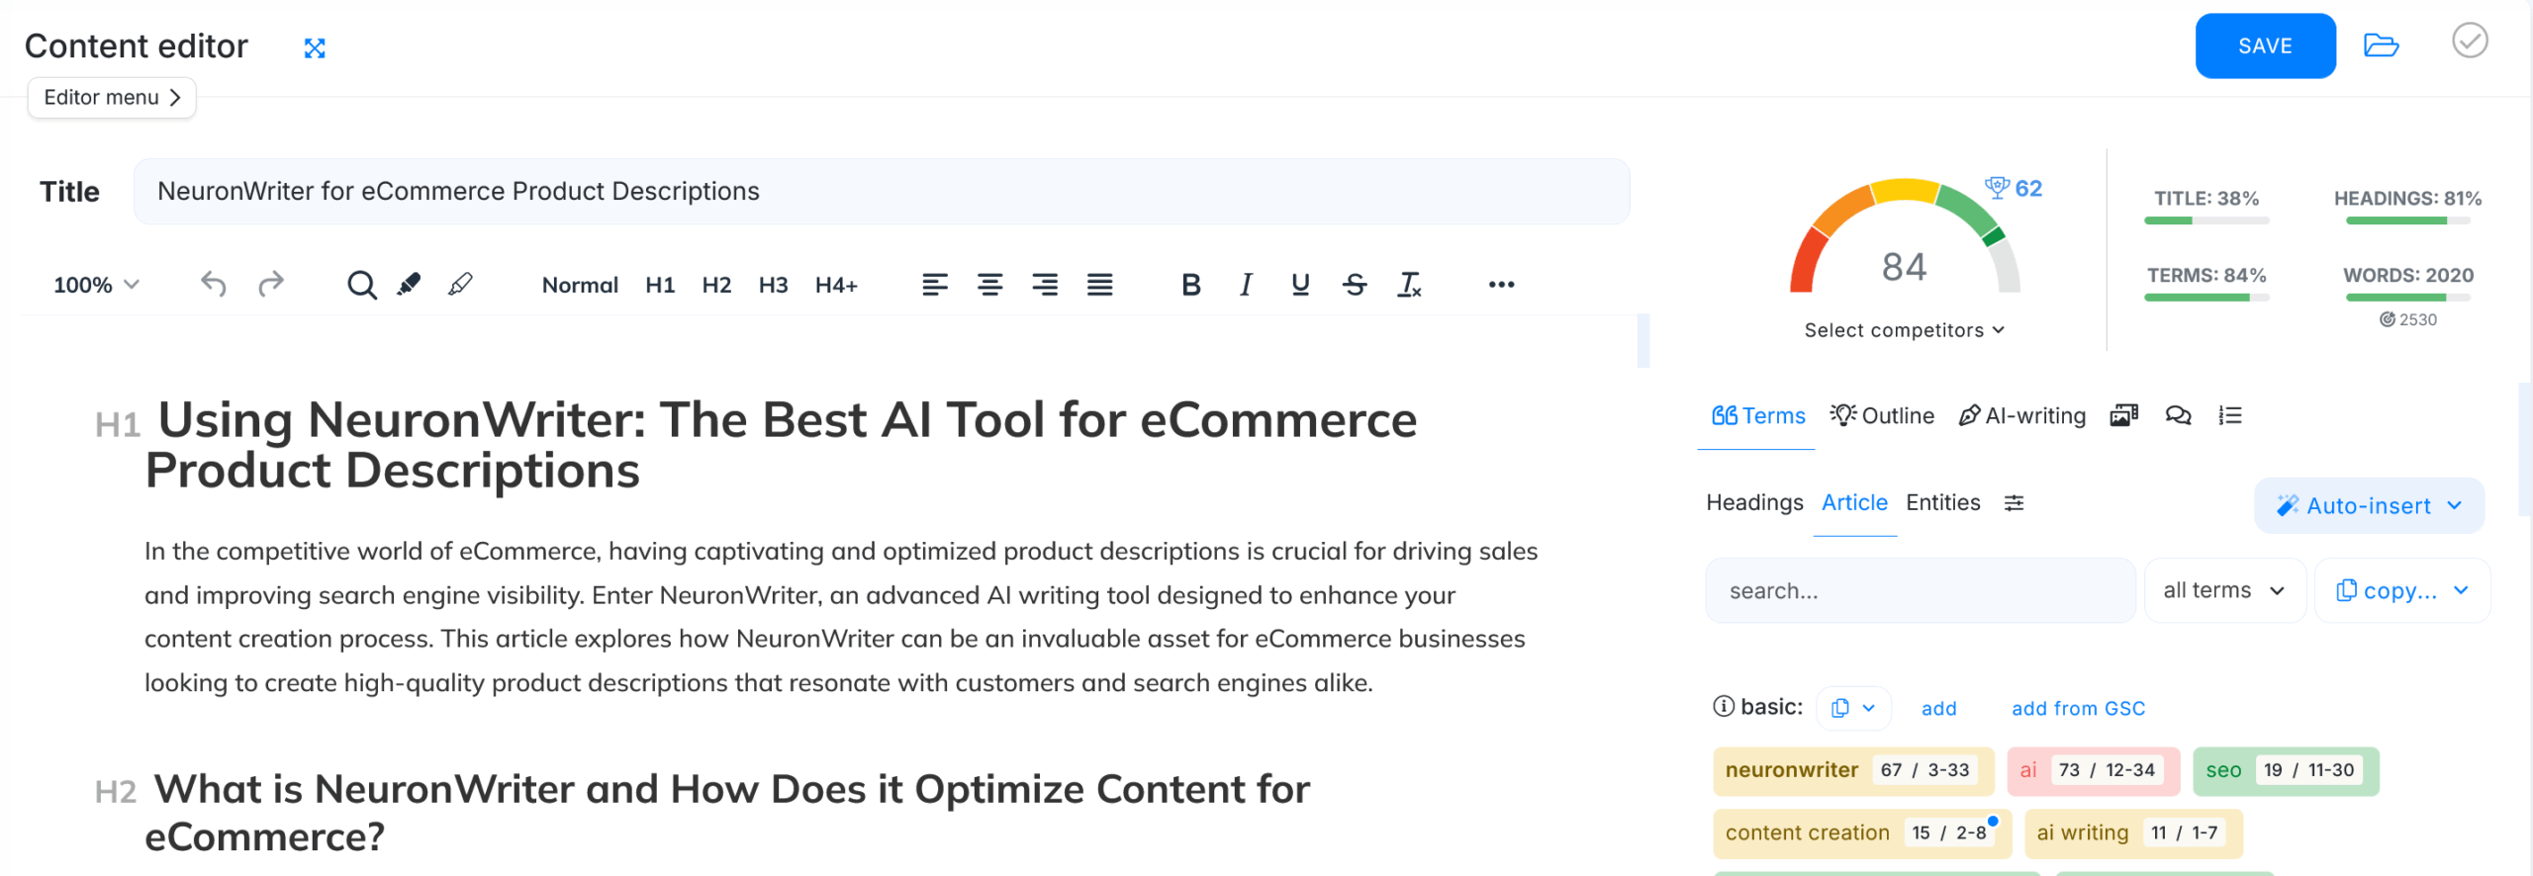Image resolution: width=2533 pixels, height=876 pixels.
Task: Expand the 100% zoom dropdown
Action: (x=96, y=285)
